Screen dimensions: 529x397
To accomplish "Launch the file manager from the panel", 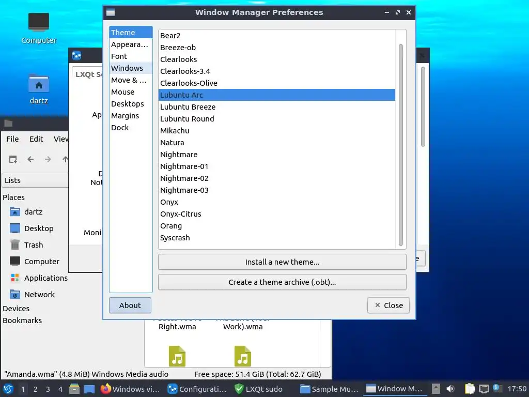I will point(74,389).
